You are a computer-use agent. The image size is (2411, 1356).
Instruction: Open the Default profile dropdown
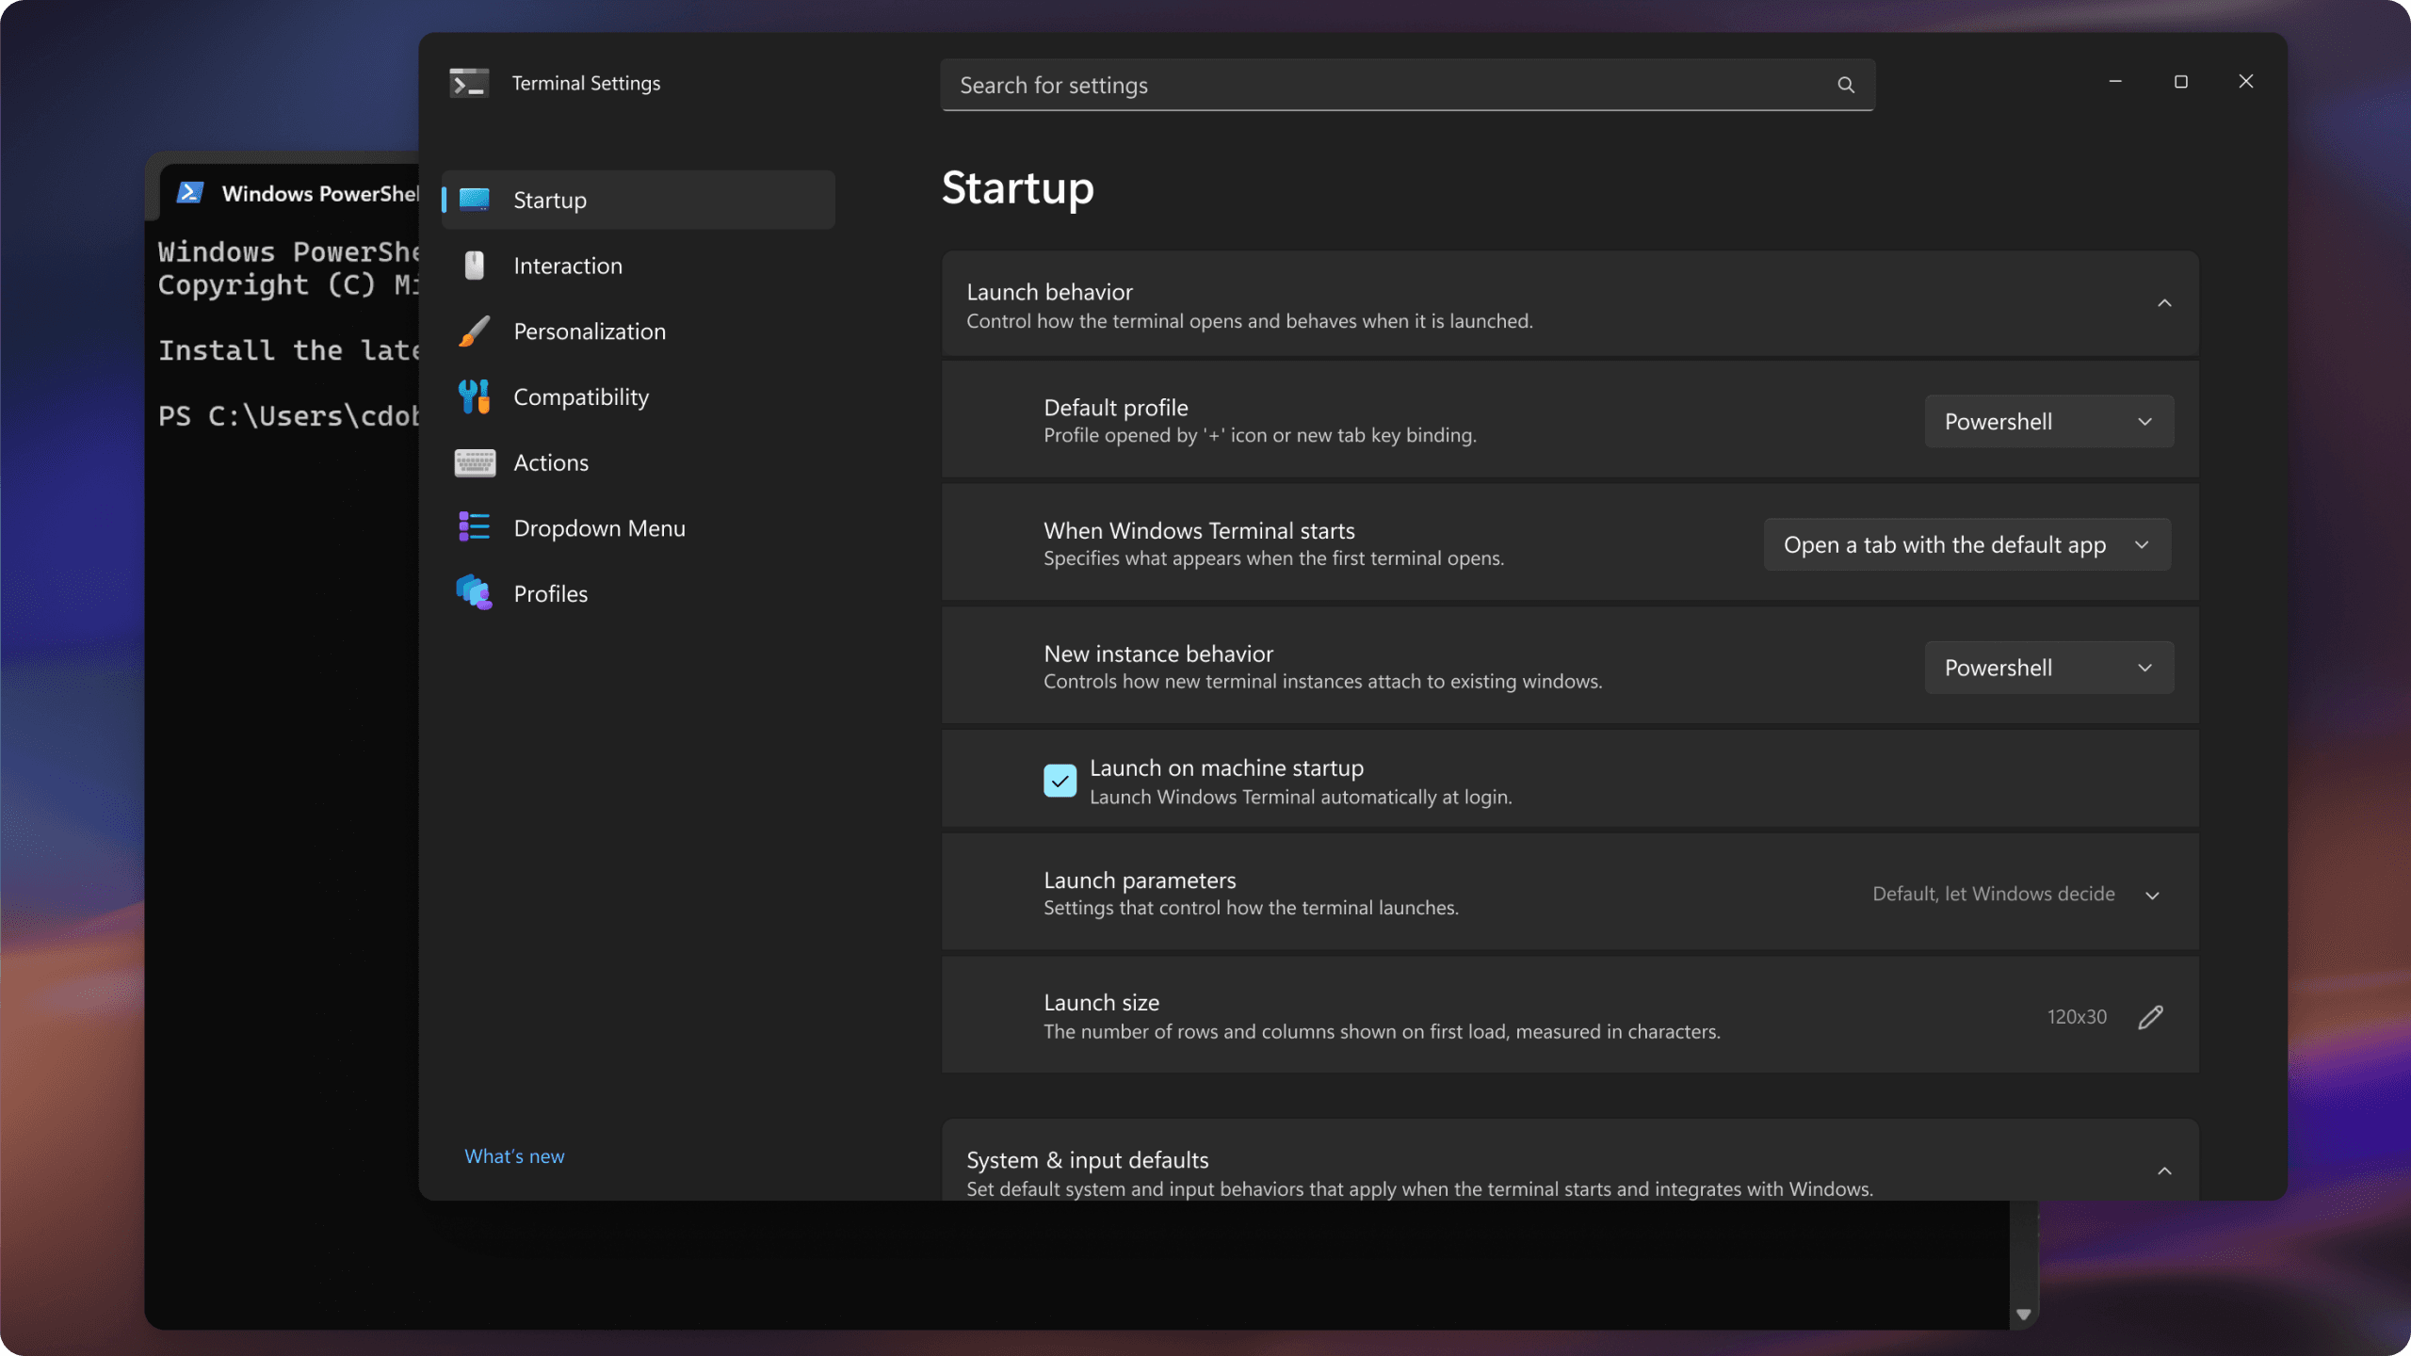2048,421
